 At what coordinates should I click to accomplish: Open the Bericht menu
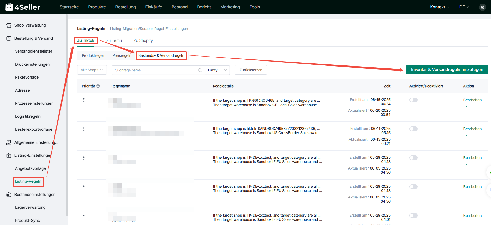(204, 7)
